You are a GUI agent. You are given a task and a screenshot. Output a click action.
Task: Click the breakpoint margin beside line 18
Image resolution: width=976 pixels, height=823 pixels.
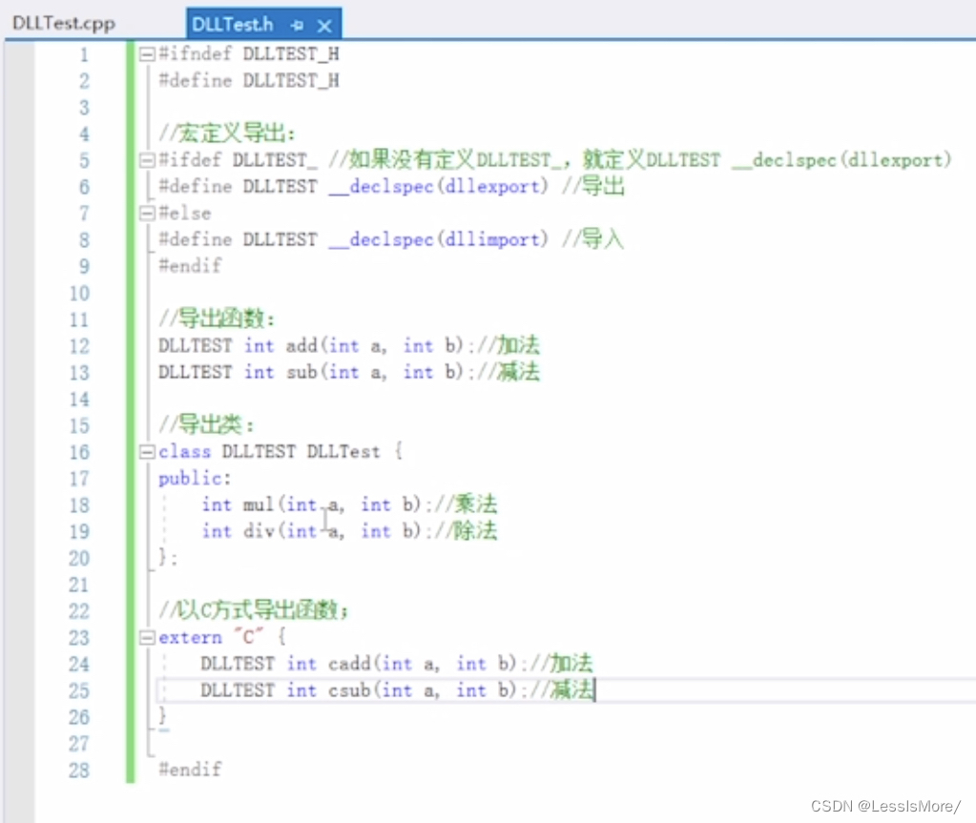[x=19, y=504]
